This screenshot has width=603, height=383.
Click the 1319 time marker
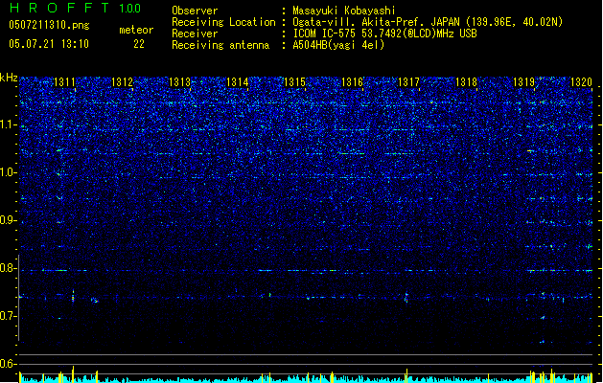click(x=523, y=82)
